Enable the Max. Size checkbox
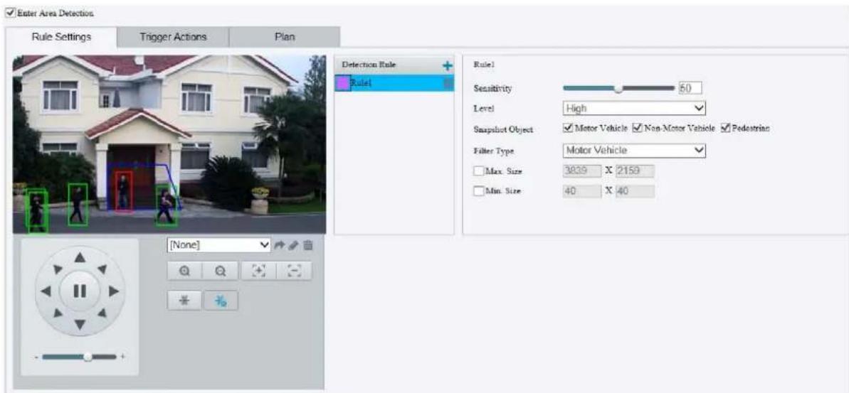The image size is (849, 393). [x=478, y=171]
